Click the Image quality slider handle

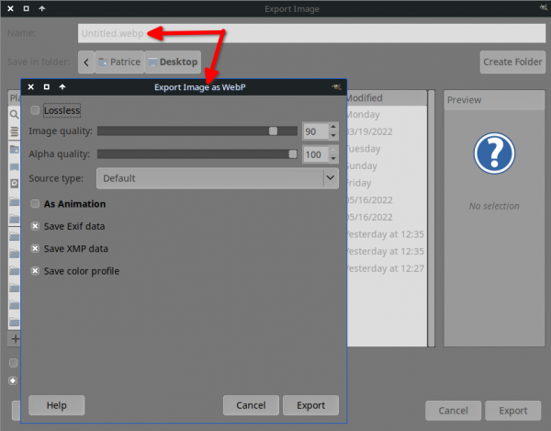pyautogui.click(x=273, y=131)
